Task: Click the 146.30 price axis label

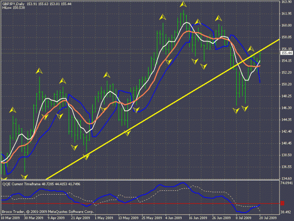Action: (x=286, y=108)
